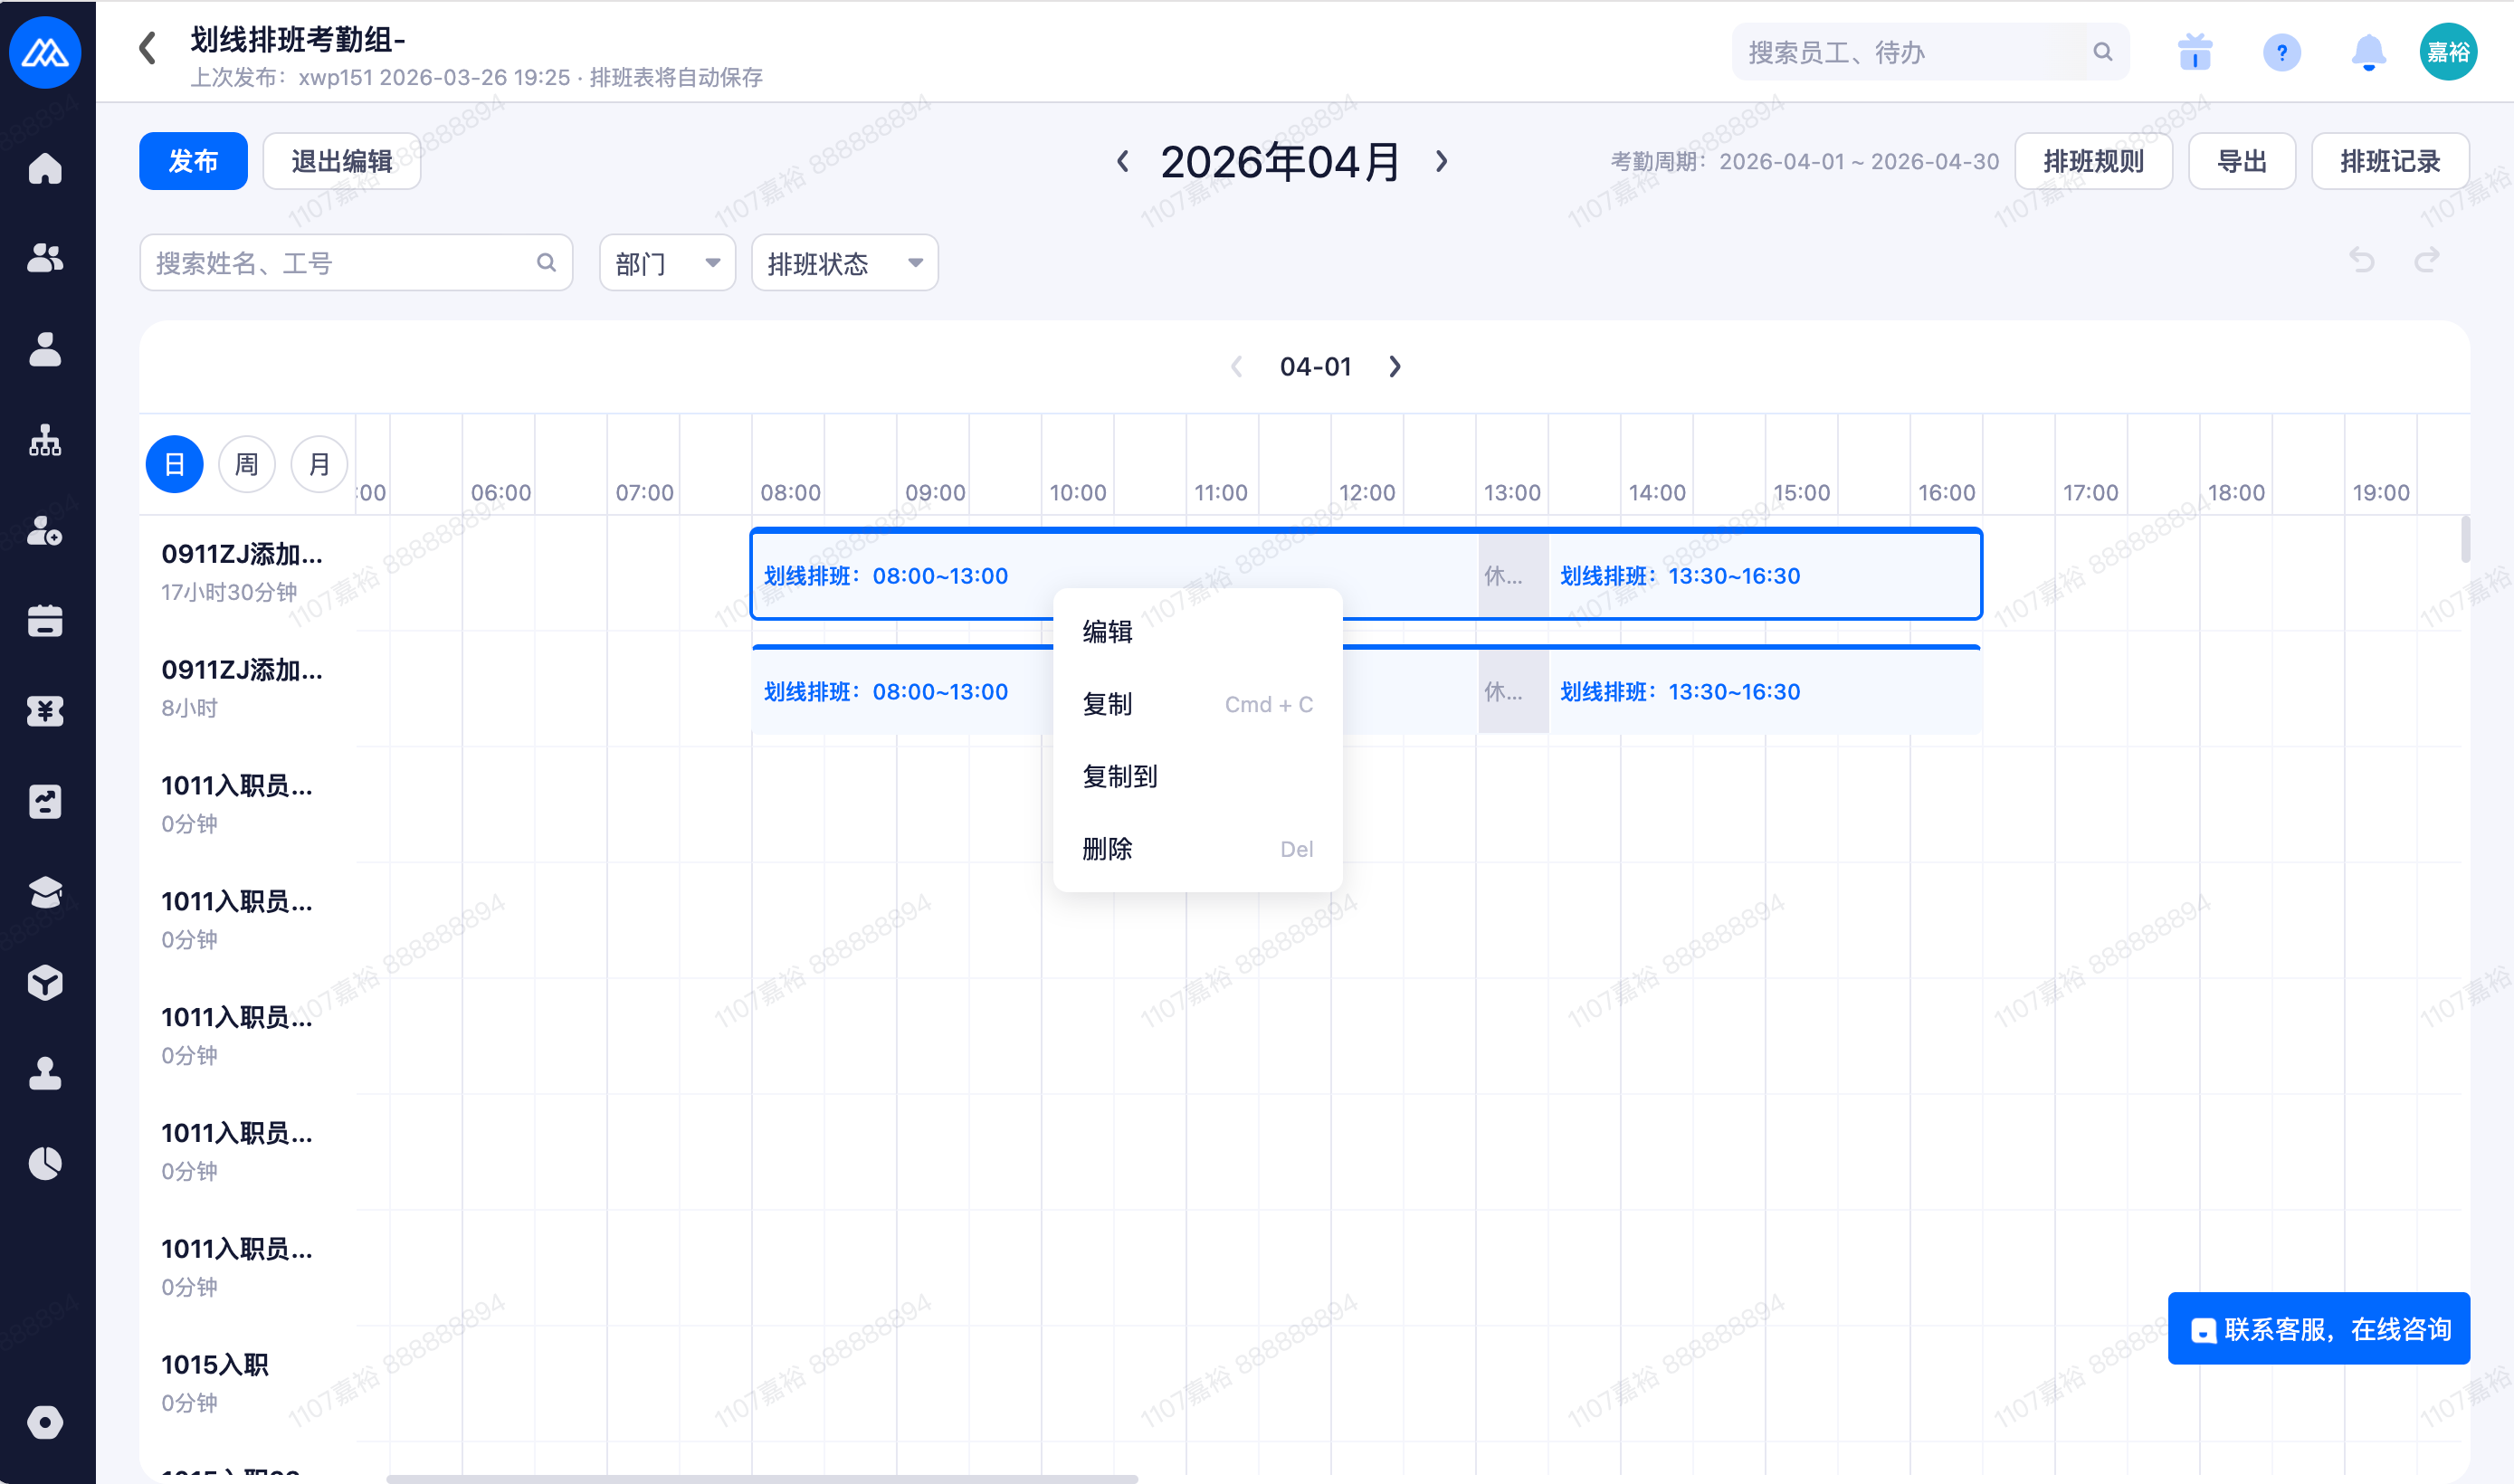Image resolution: width=2514 pixels, height=1484 pixels.
Task: Click the 排班规则 button
Action: pos(2093,161)
